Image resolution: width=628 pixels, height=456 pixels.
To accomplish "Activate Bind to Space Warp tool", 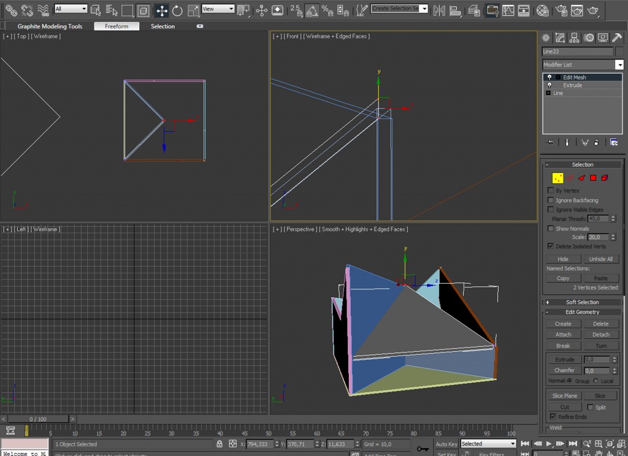I will [x=43, y=10].
